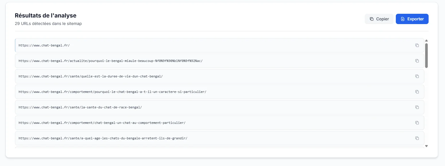Click the scrollbar down arrow of URL list

tap(427, 146)
